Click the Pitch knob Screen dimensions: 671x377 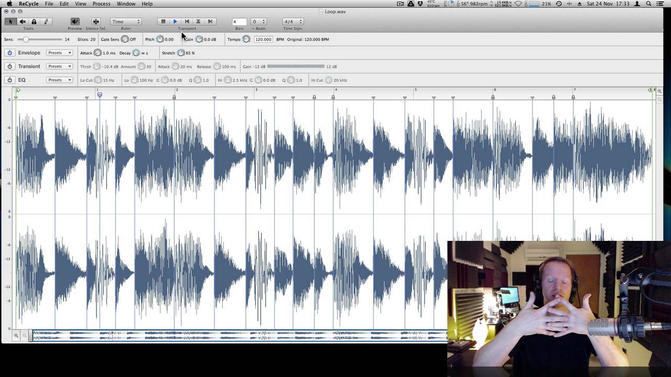pos(160,39)
